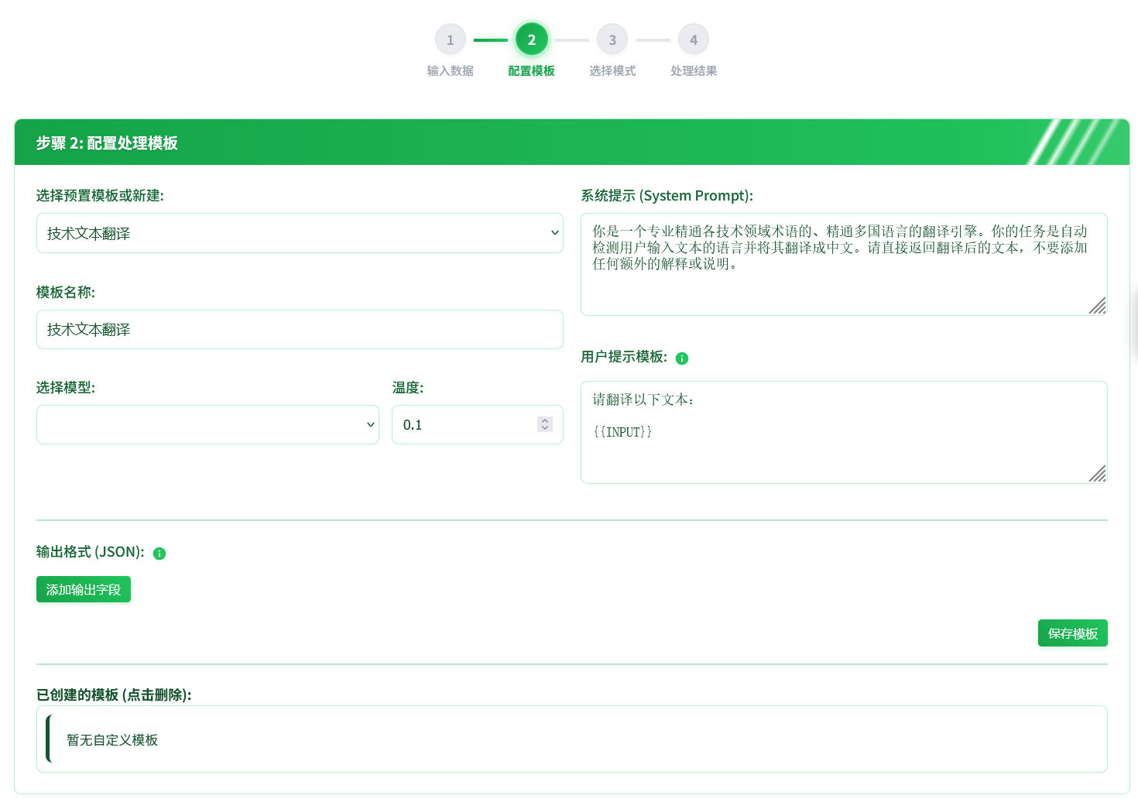Click the resize grip of the user prompt box
Image resolution: width=1138 pixels, height=799 pixels.
[1099, 475]
